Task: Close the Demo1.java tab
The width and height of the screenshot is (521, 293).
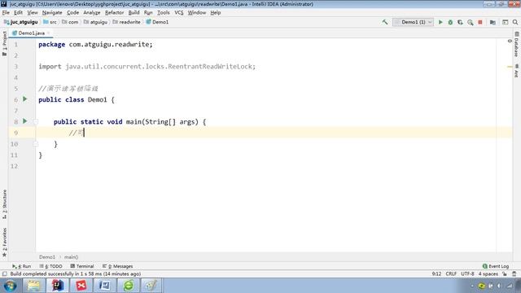Action: click(49, 33)
